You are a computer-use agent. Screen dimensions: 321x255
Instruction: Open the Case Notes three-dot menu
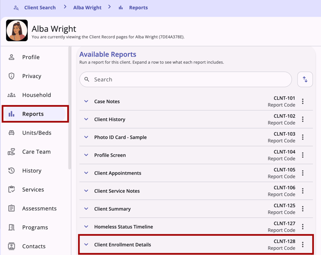(303, 102)
